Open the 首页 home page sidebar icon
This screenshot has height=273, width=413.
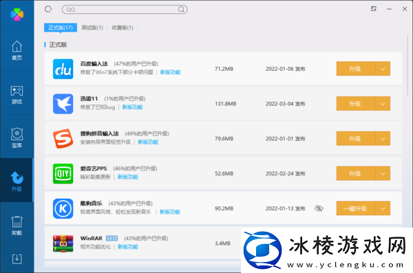17,50
